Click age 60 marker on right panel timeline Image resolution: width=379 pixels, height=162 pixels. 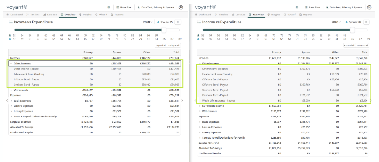click(234, 35)
